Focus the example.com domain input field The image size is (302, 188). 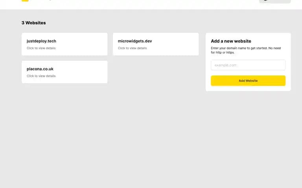(248, 65)
